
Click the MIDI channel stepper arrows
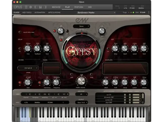tap(30, 94)
